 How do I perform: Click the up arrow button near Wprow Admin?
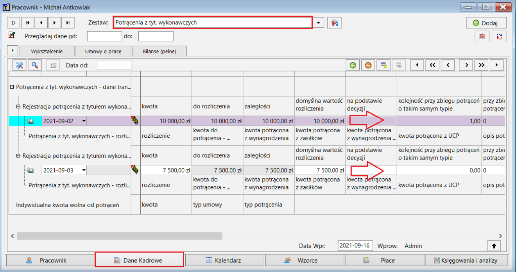(x=494, y=246)
